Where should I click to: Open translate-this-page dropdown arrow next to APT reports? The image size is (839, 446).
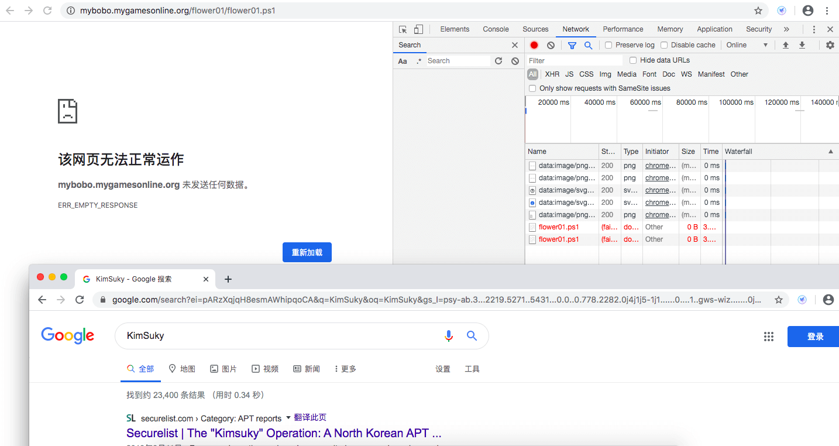click(x=288, y=418)
